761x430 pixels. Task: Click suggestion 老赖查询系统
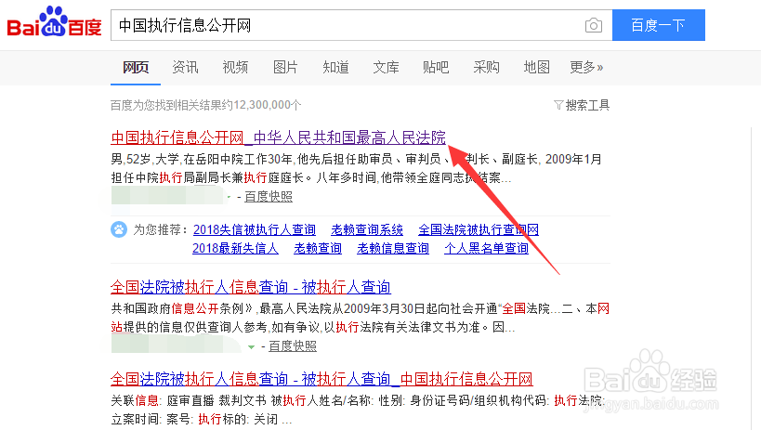(x=367, y=229)
